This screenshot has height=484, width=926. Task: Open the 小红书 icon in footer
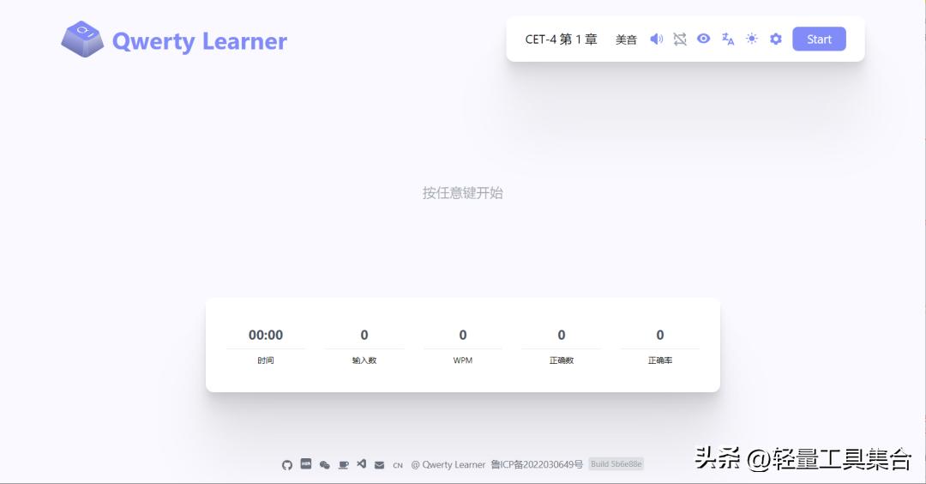[306, 464]
